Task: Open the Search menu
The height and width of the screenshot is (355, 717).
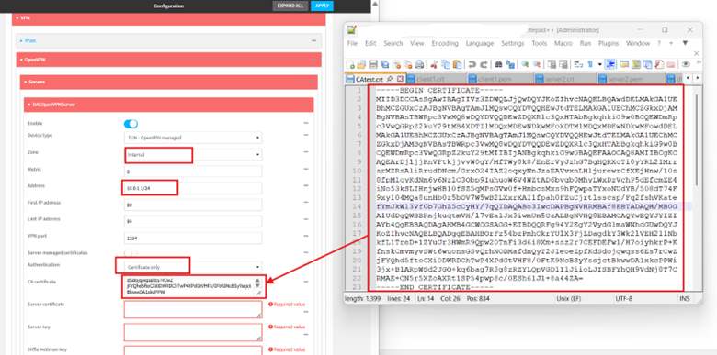Action: [393, 43]
